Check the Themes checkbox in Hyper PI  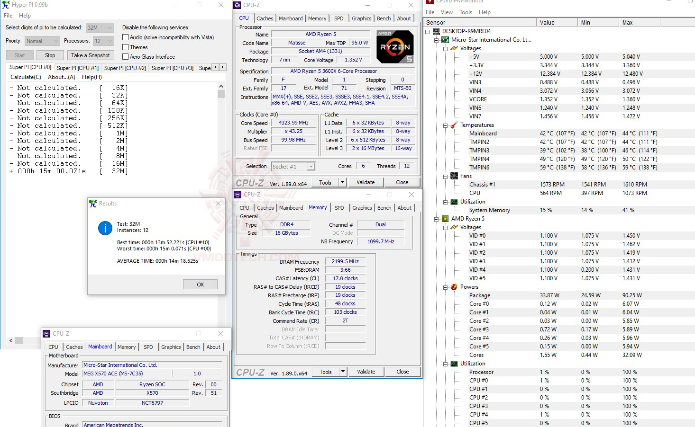tap(126, 47)
